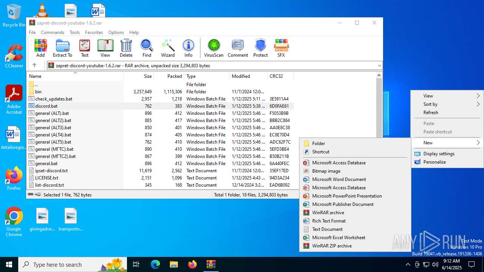Create new Microsoft Excel Worksheet
This screenshot has width=484, height=272.
click(355, 238)
